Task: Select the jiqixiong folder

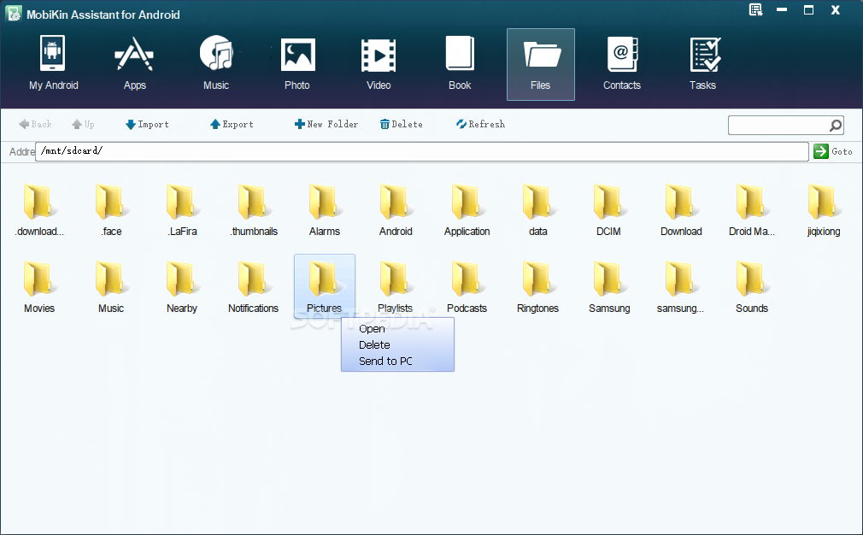Action: click(x=824, y=210)
